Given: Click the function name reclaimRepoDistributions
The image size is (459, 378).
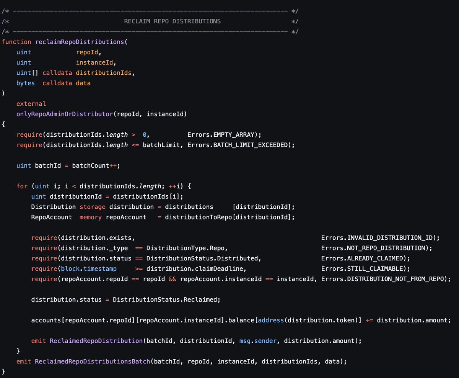Looking at the screenshot, I should tap(80, 42).
